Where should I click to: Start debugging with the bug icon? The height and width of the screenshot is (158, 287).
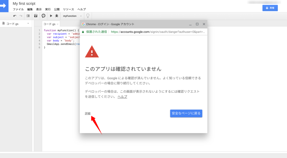(x=57, y=16)
